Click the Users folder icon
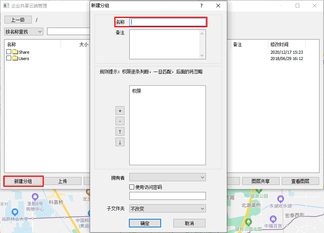 pos(15,58)
